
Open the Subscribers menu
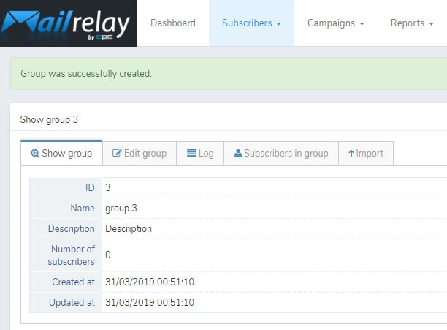[x=251, y=23]
